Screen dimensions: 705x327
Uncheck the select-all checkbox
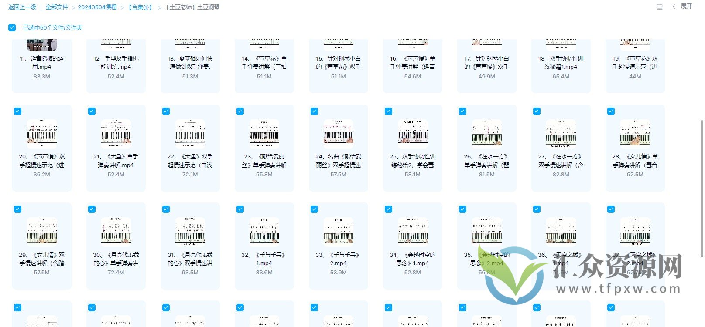pyautogui.click(x=12, y=27)
